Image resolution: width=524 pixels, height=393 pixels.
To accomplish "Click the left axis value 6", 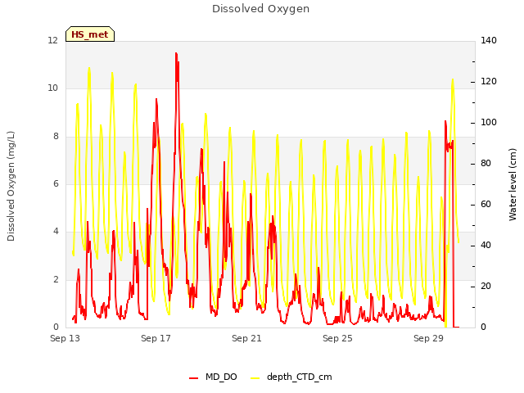I will 56,183.
